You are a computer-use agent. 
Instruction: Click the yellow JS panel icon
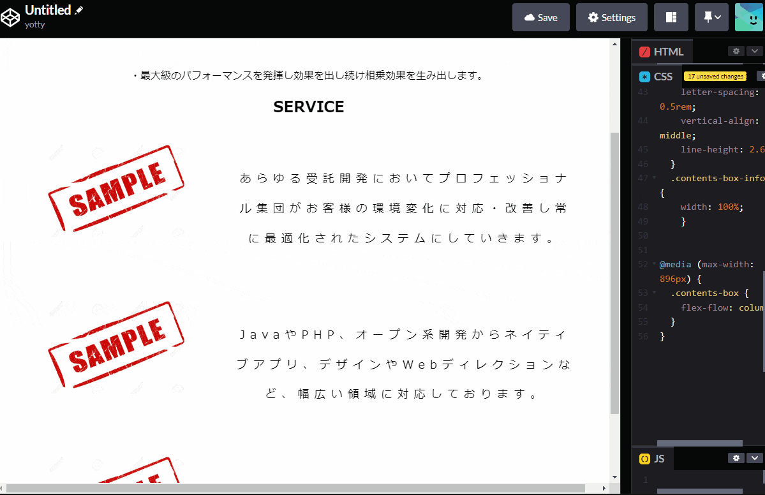pyautogui.click(x=644, y=458)
